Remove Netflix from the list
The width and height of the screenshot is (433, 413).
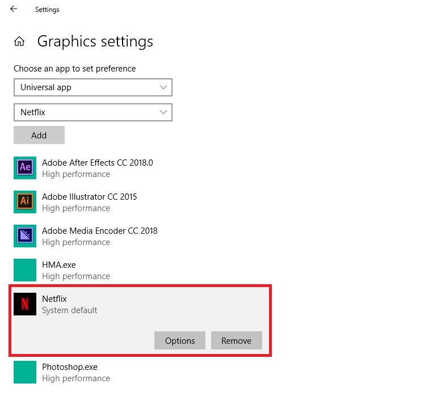236,340
